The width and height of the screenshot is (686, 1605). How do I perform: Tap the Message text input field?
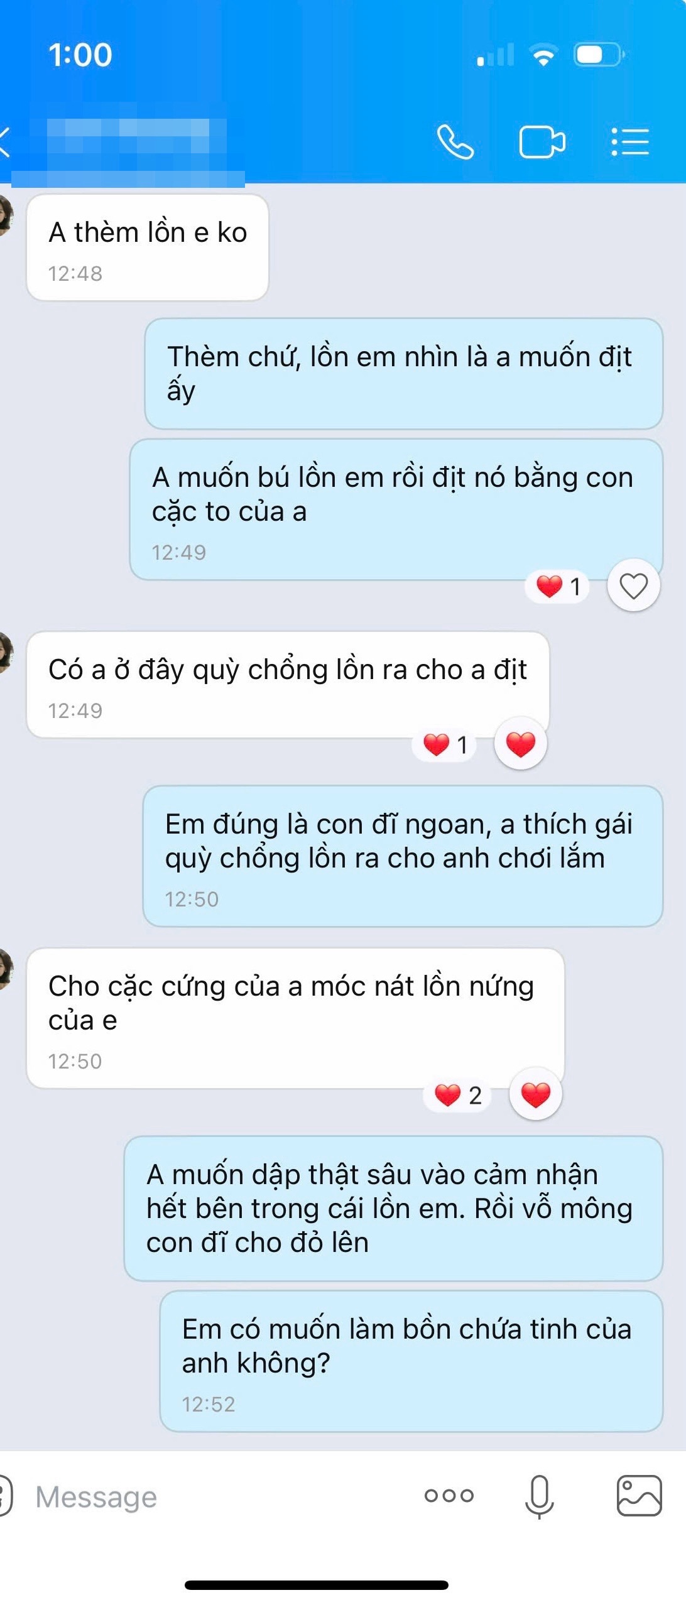click(x=214, y=1496)
